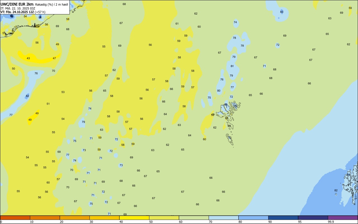This screenshot has width=358, height=224.
Task: Click the humidity value 43 in the bright yellow area
Action: [28, 58]
